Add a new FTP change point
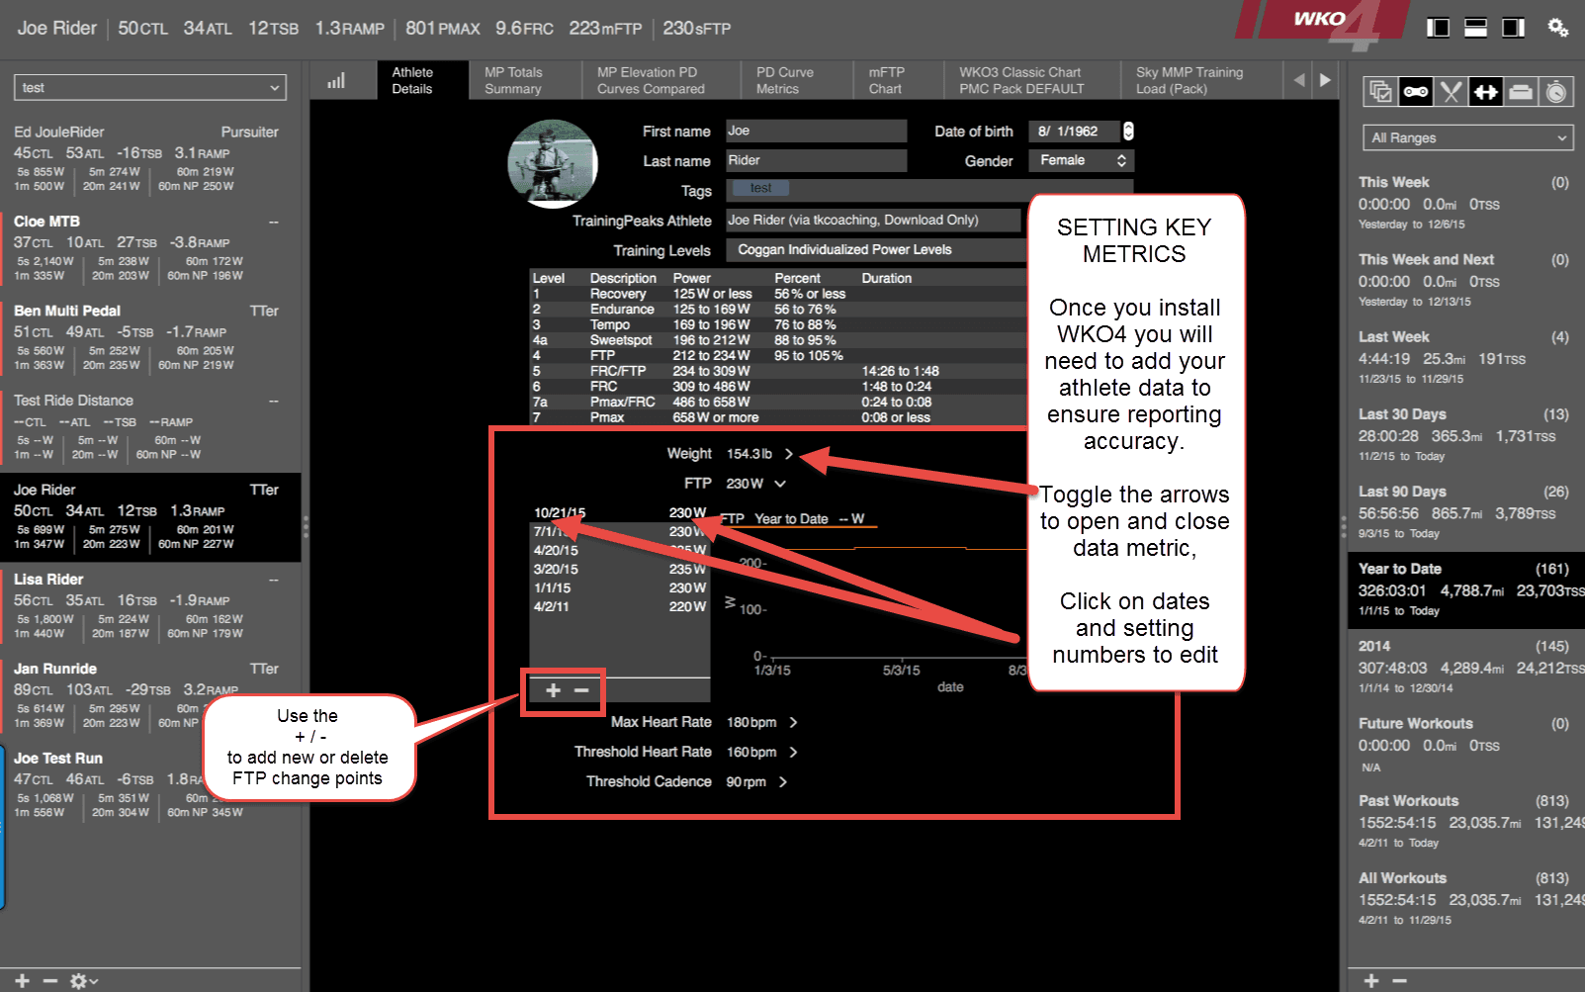Image resolution: width=1585 pixels, height=992 pixels. pos(554,690)
